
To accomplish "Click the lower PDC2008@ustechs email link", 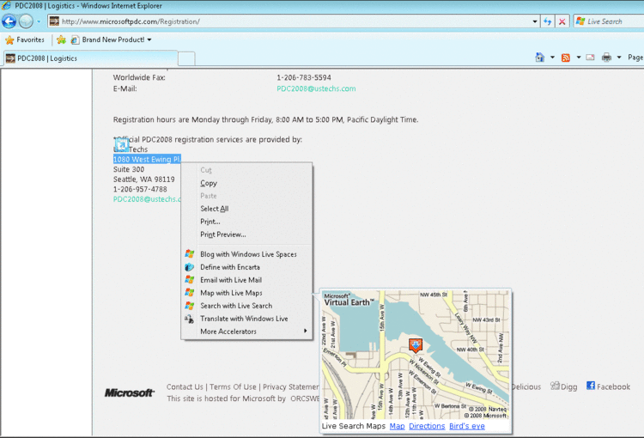I will (147, 199).
